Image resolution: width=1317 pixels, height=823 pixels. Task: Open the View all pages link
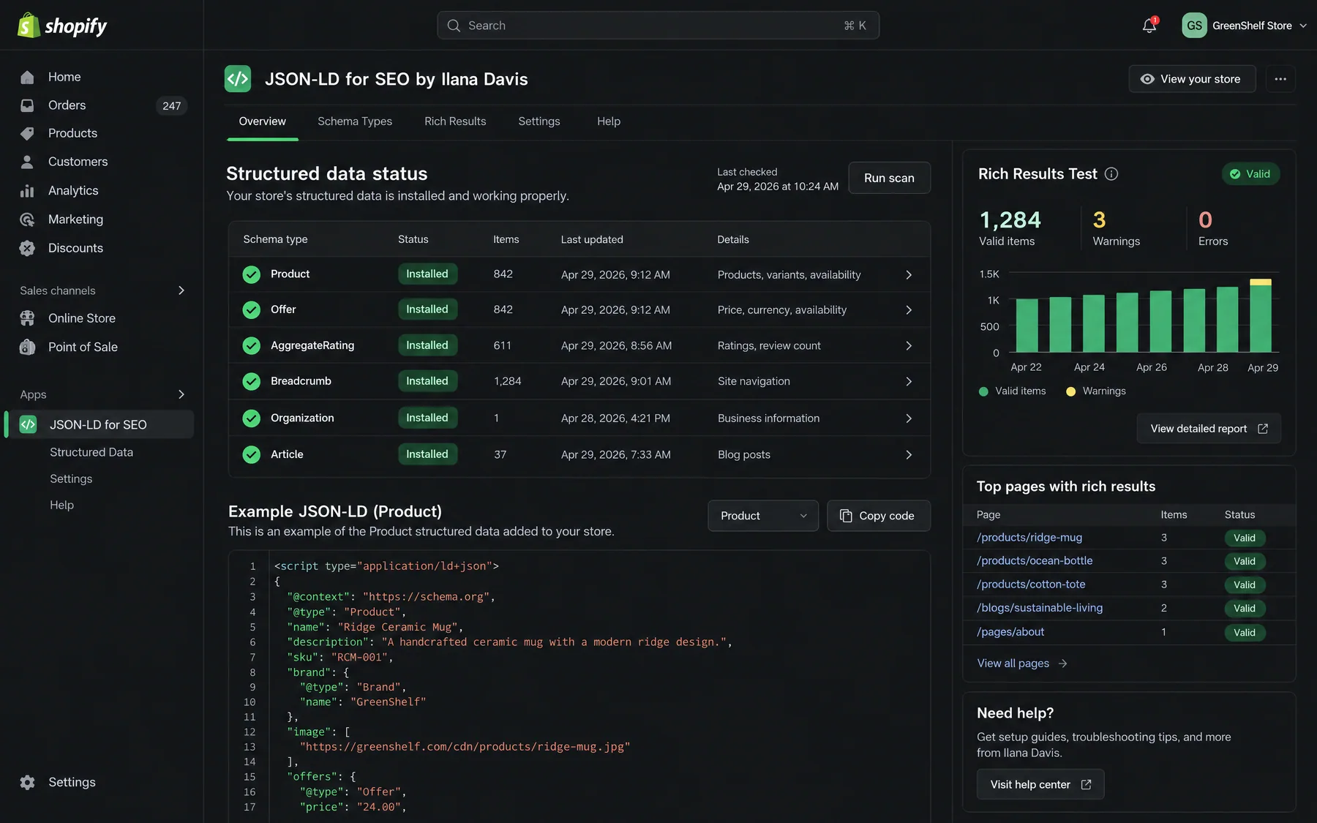tap(1022, 664)
